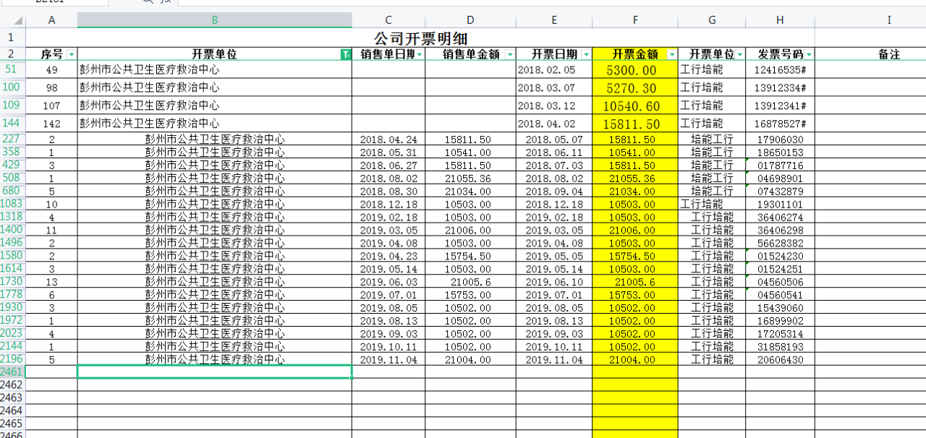The image size is (926, 438).
Task: Select column B header
Action: point(214,20)
